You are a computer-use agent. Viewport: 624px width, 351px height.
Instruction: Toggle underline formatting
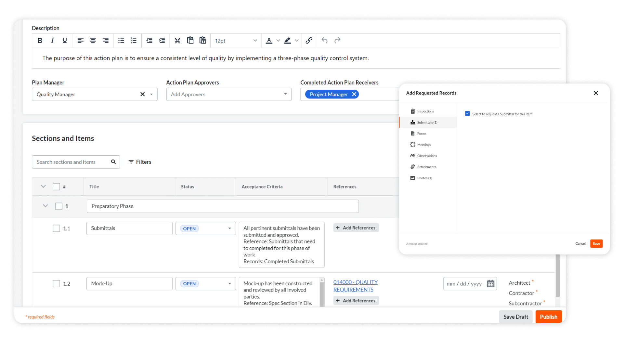coord(65,41)
